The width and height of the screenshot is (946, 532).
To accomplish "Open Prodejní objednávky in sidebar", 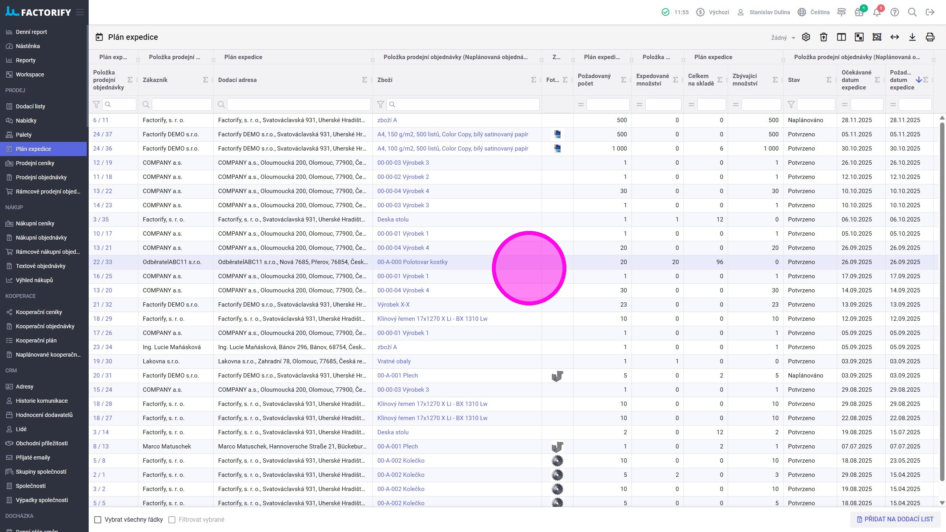I will point(41,177).
